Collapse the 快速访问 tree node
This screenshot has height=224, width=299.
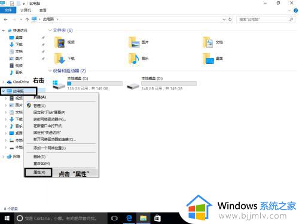(x=3, y=30)
